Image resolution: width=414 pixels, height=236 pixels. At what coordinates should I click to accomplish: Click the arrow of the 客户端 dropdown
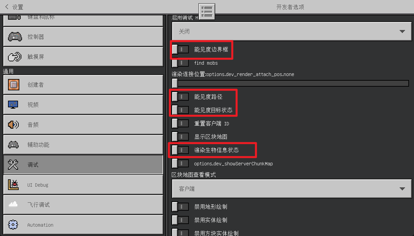(402, 189)
